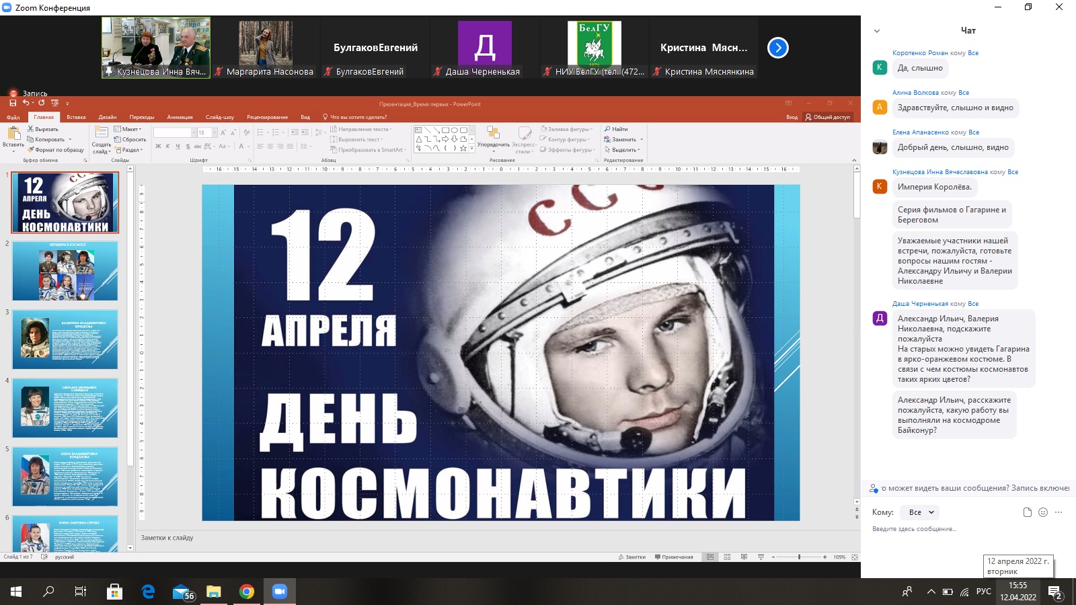
Task: Click the Сбросить reset button
Action: [x=130, y=140]
